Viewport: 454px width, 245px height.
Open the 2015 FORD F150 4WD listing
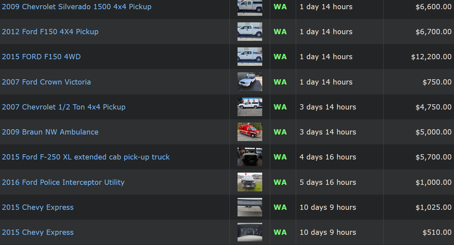click(x=41, y=57)
